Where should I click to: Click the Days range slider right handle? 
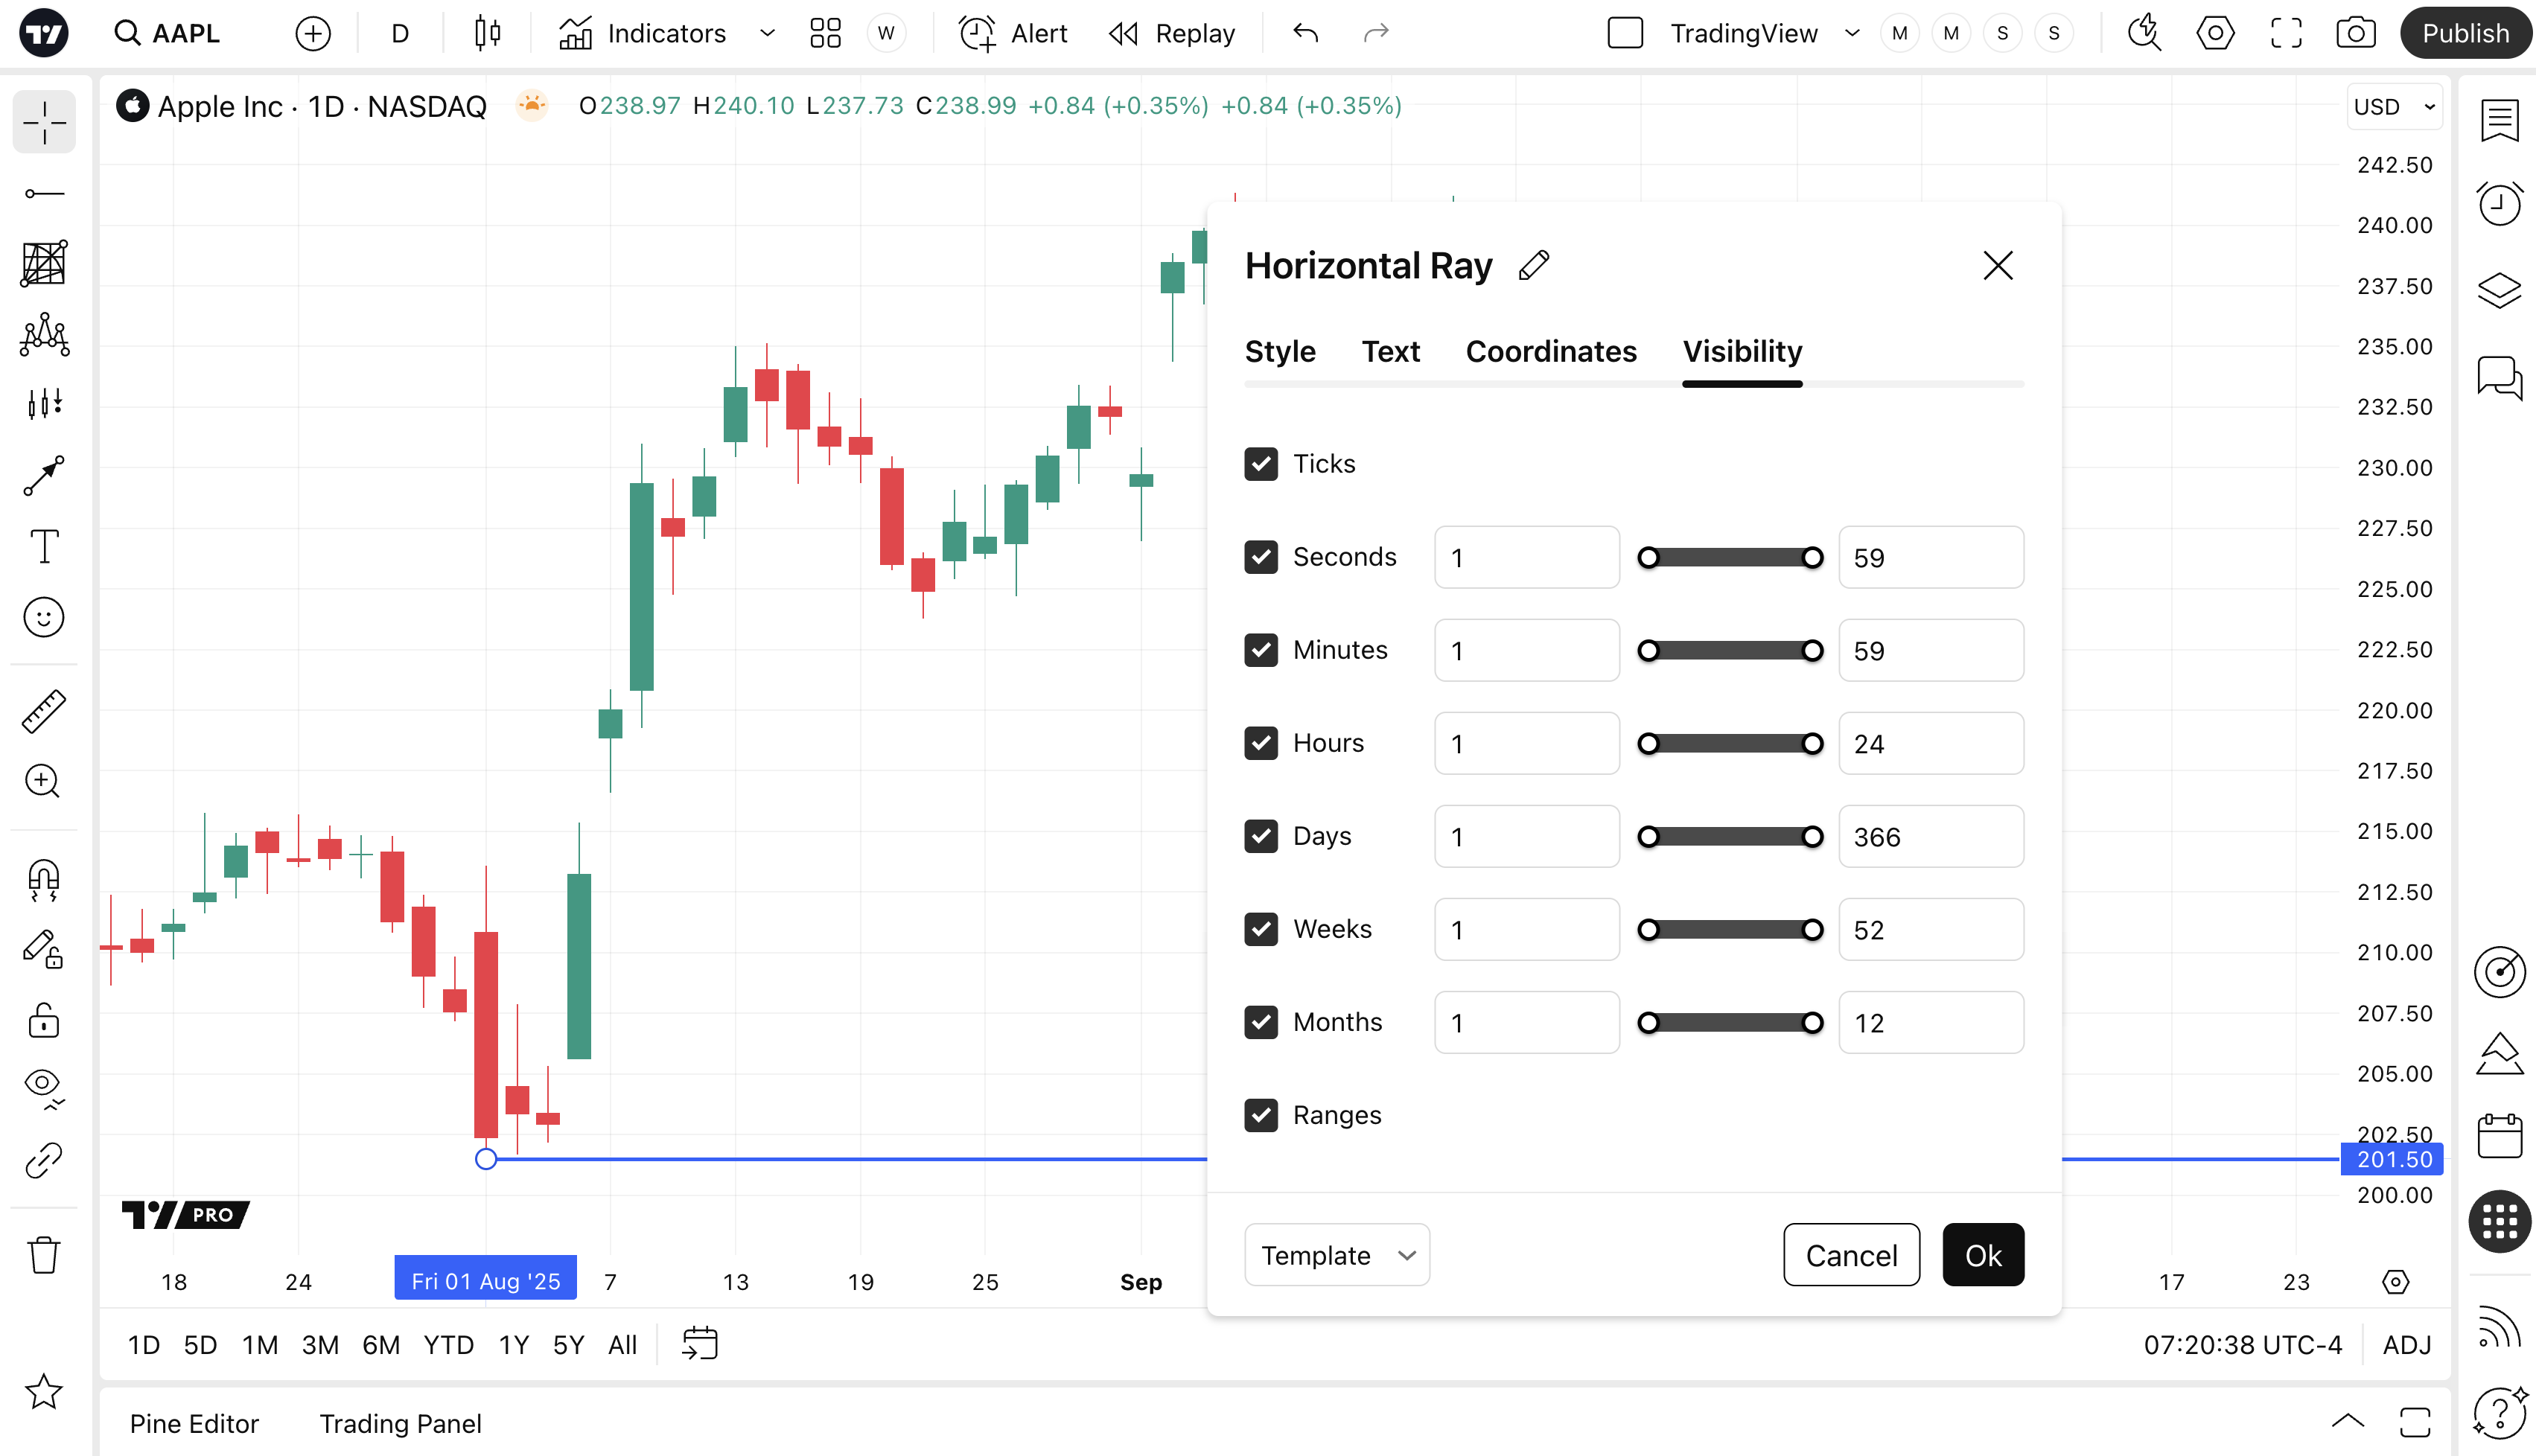tap(1812, 837)
